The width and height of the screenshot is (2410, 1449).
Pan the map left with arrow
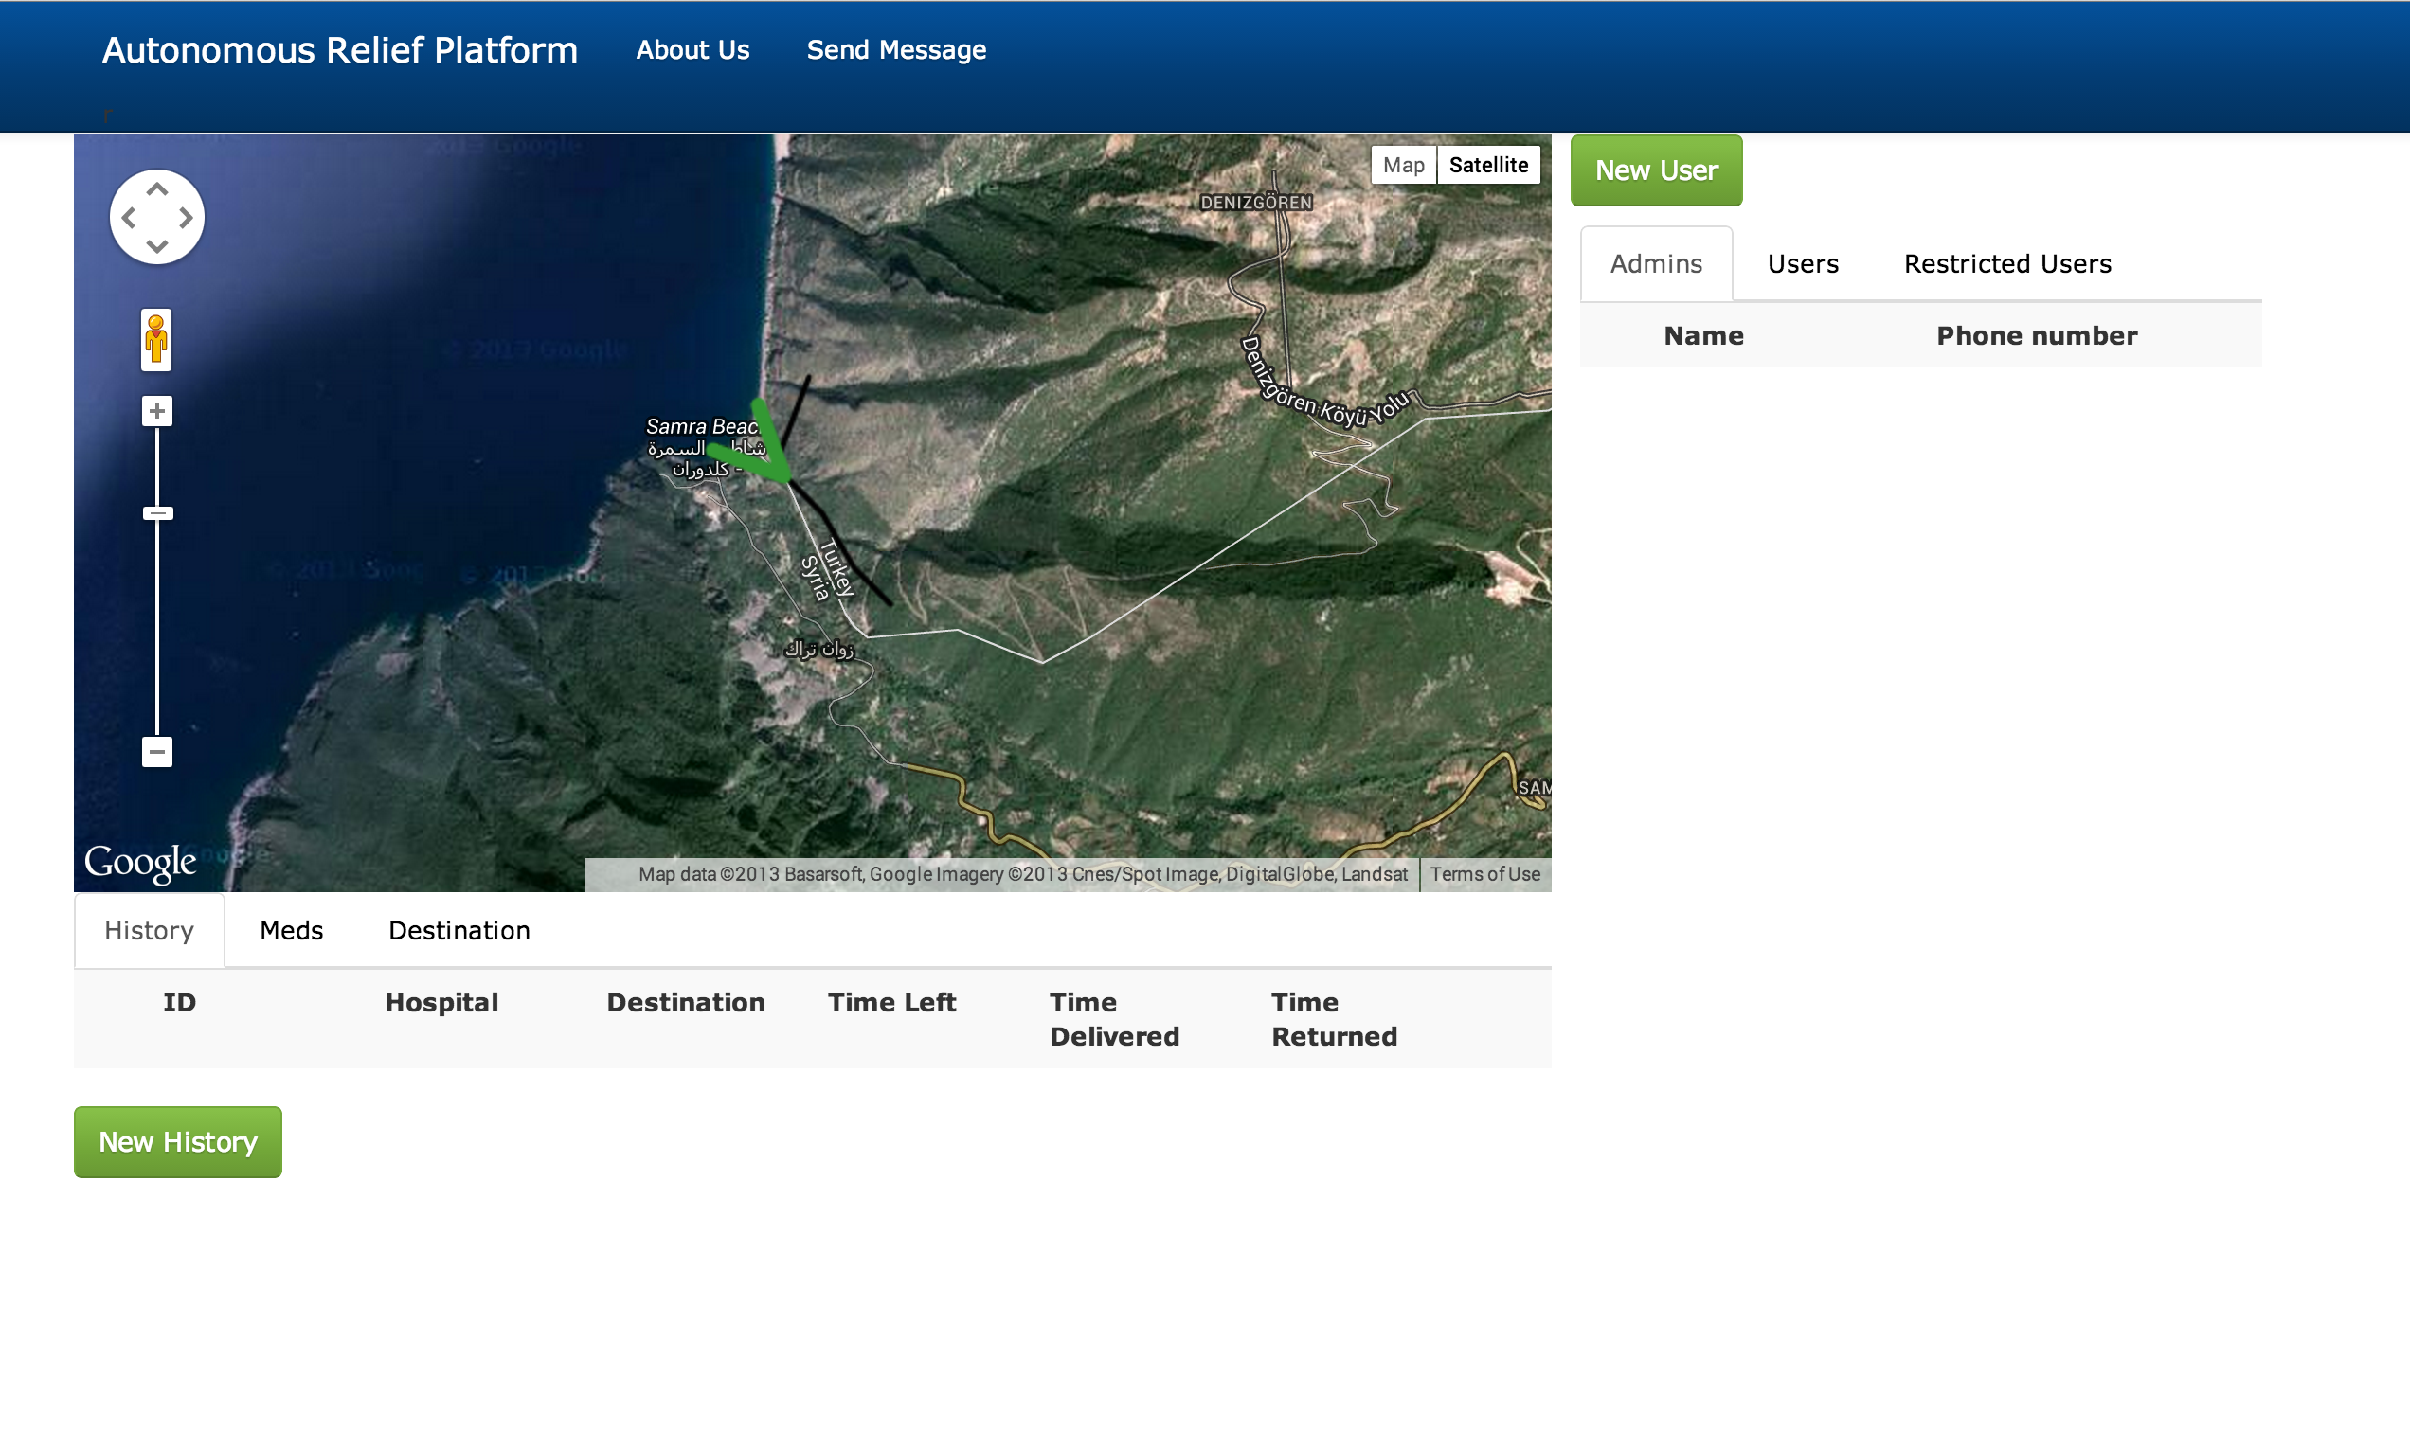129,218
